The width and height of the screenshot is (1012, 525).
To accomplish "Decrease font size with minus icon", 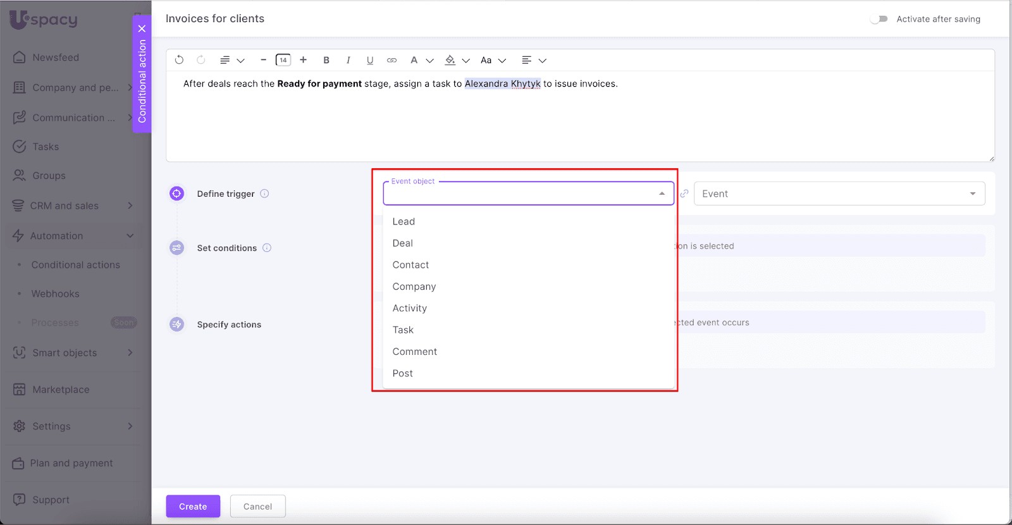I will coord(263,60).
